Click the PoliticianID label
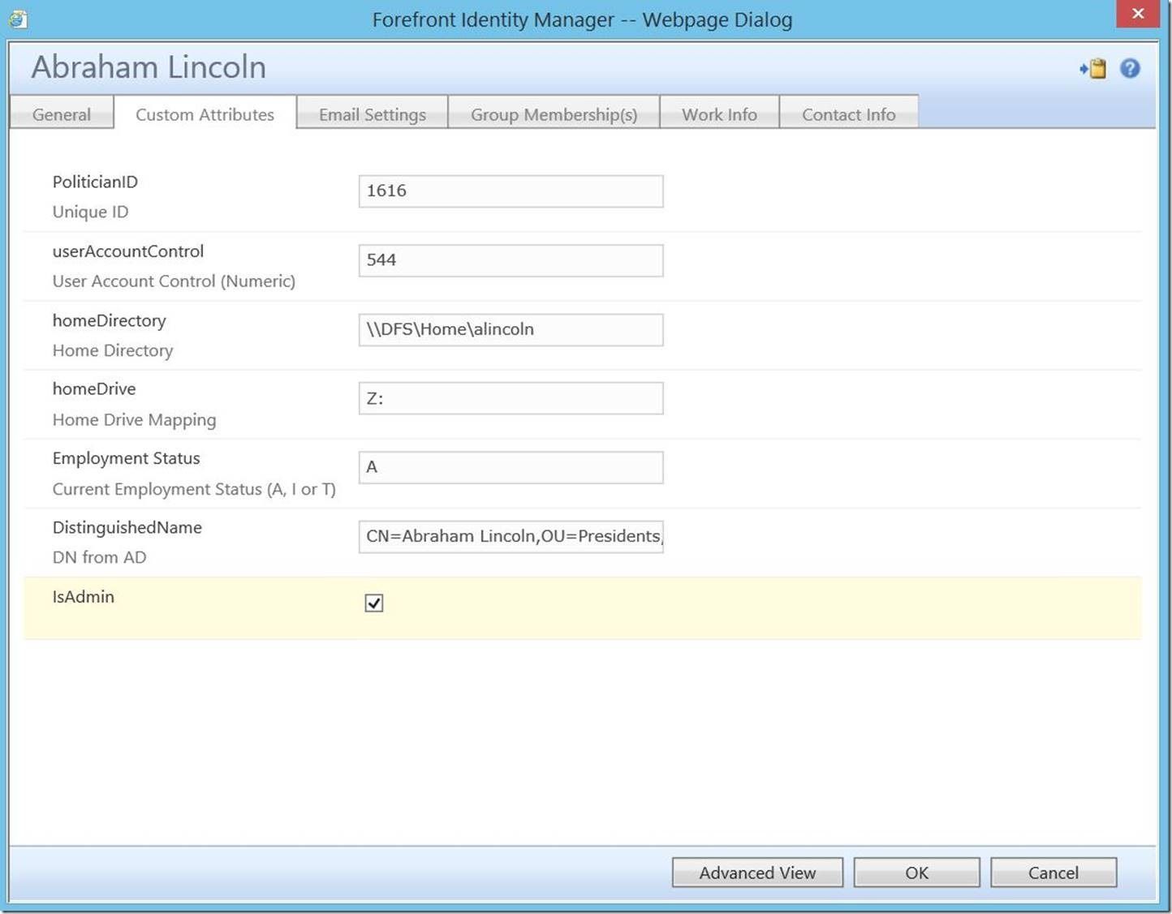 pos(95,182)
